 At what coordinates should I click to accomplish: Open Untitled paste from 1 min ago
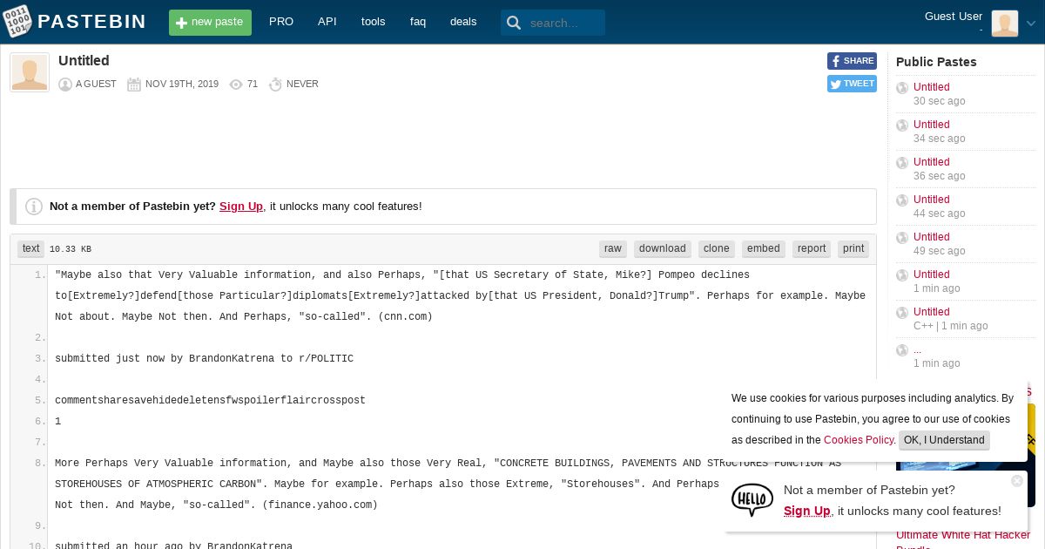pos(931,274)
